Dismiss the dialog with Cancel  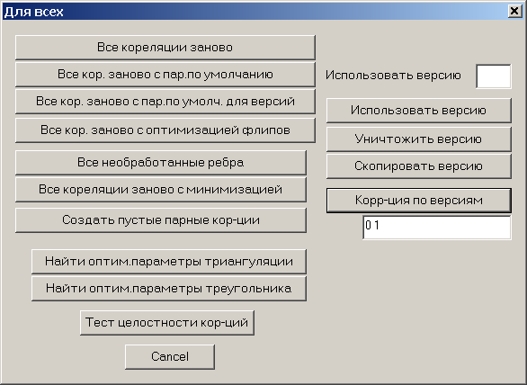click(170, 356)
